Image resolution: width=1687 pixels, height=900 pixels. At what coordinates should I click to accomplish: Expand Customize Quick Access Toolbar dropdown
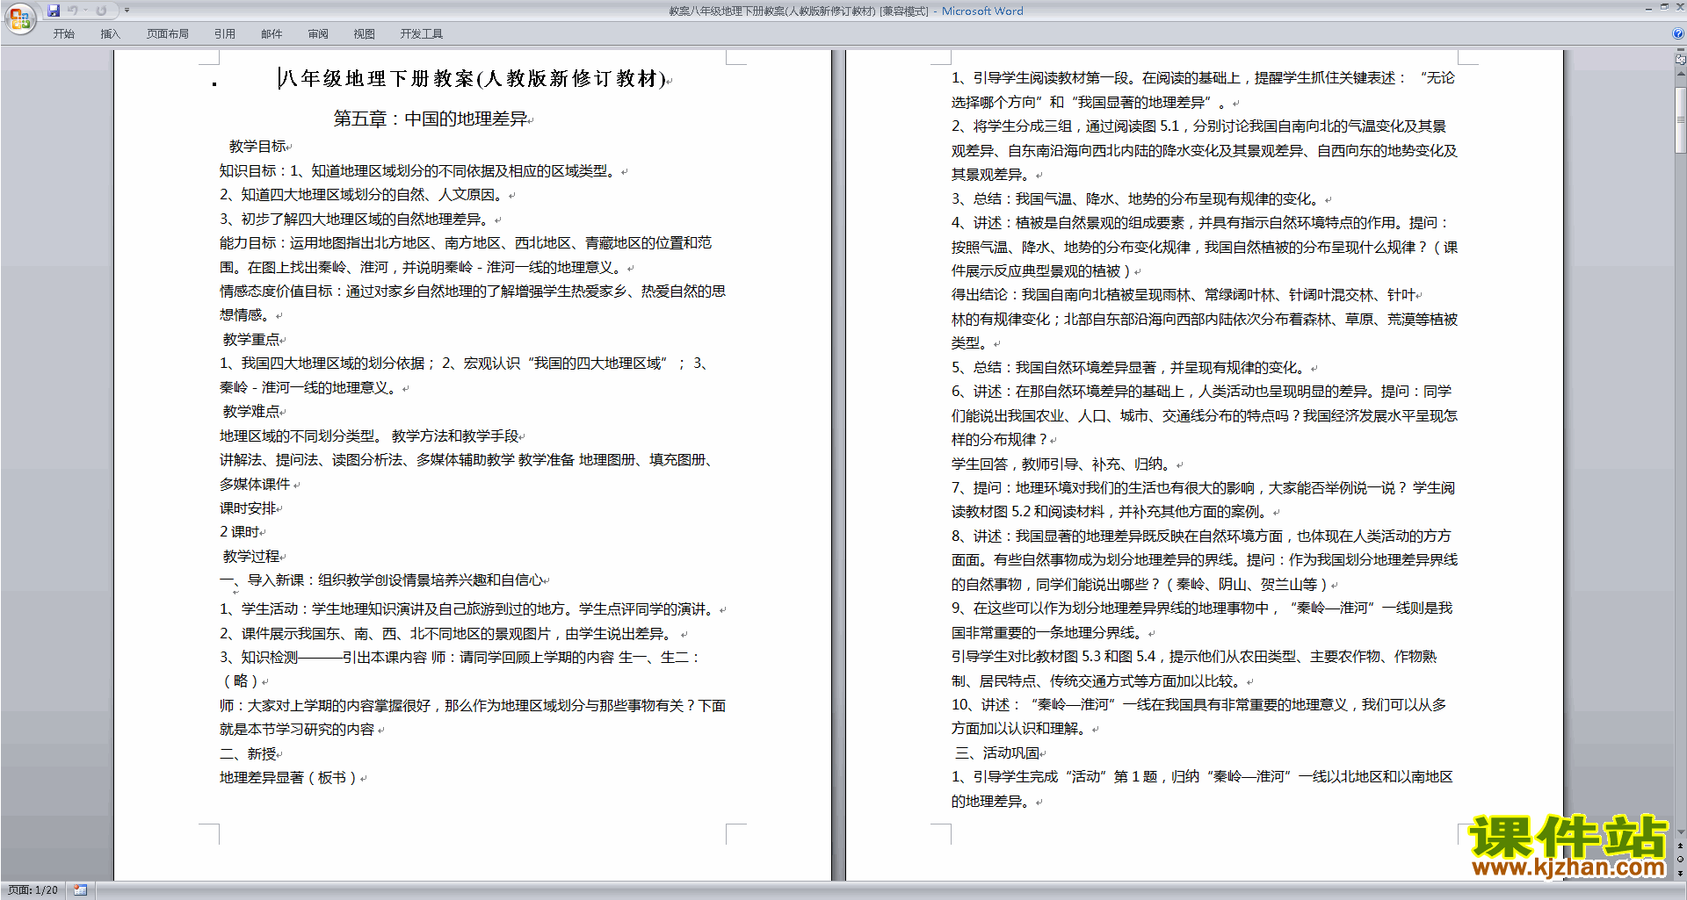[x=127, y=11]
